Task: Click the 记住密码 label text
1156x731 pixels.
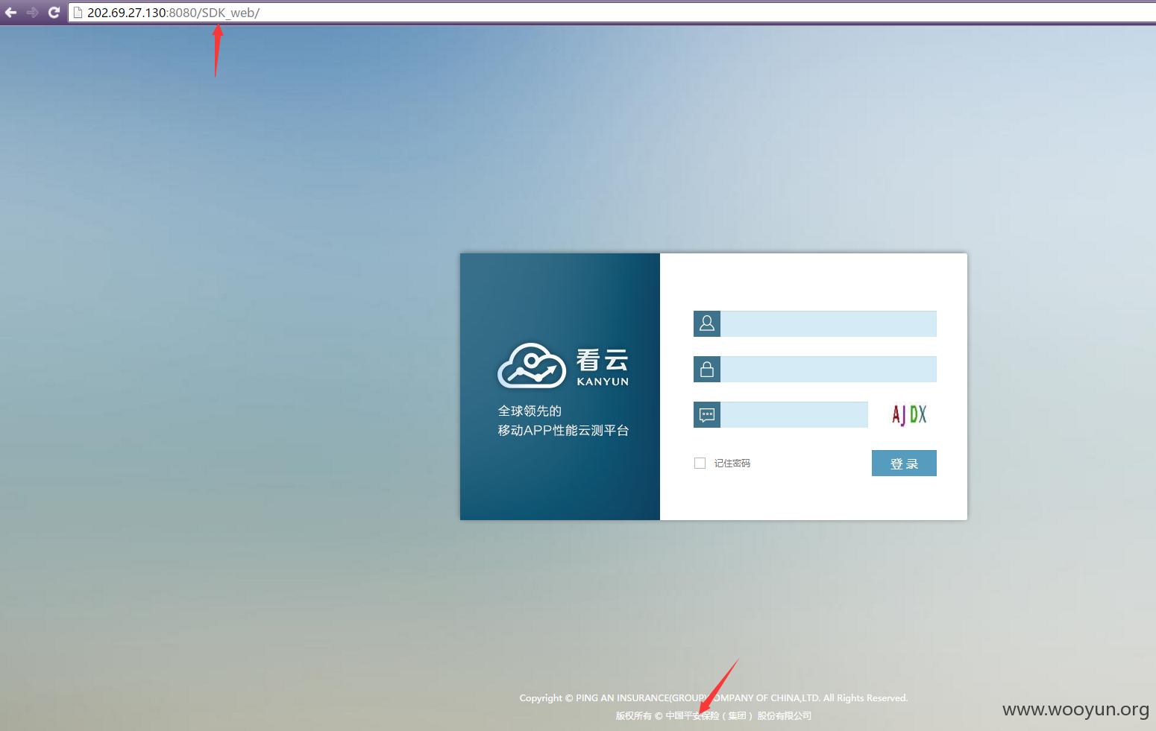Action: (x=732, y=463)
